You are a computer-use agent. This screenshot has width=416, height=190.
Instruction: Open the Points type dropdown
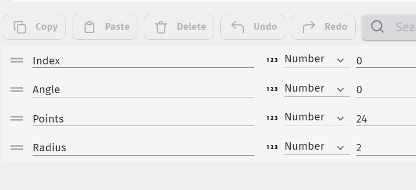pyautogui.click(x=317, y=118)
